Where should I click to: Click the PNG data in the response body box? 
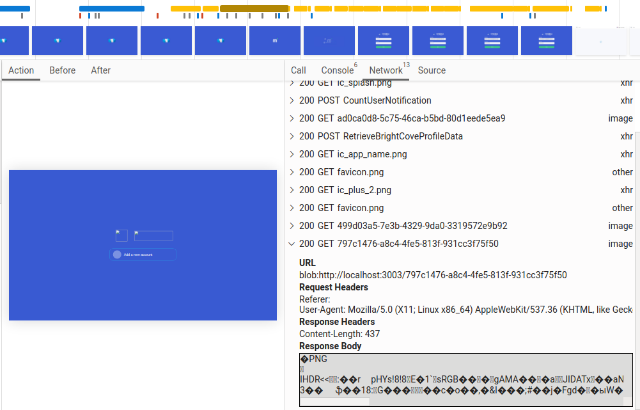point(462,375)
